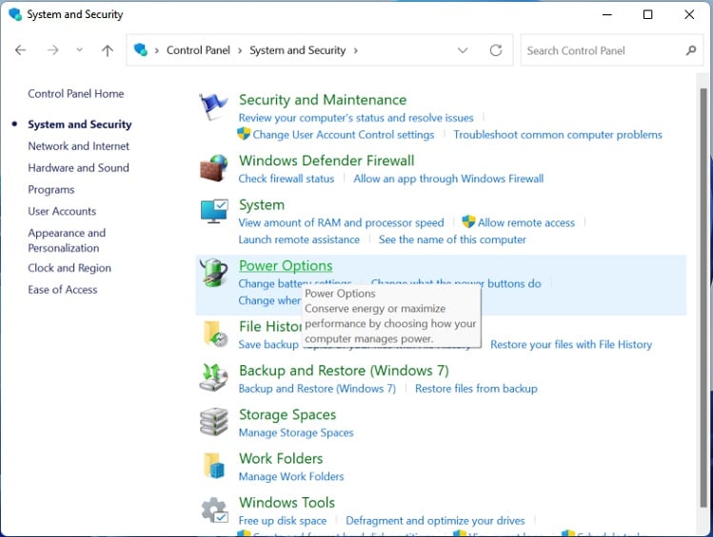This screenshot has width=713, height=537.
Task: Expand the address bar history dropdown
Action: [x=463, y=50]
